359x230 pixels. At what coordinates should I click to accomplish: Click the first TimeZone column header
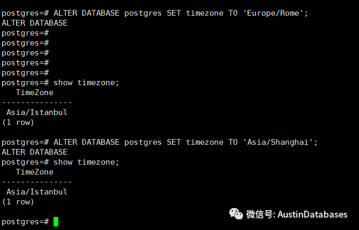pos(35,93)
